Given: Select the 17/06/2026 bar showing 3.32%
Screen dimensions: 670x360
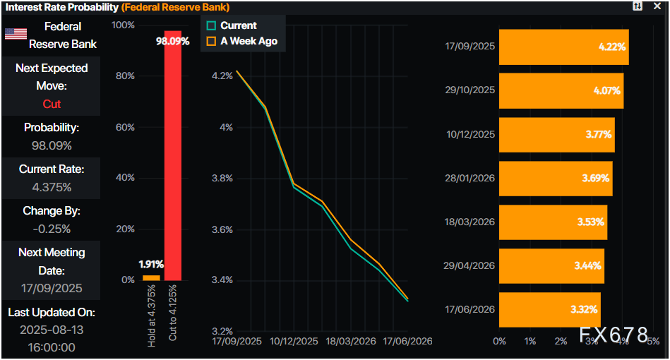Looking at the screenshot, I should (549, 309).
